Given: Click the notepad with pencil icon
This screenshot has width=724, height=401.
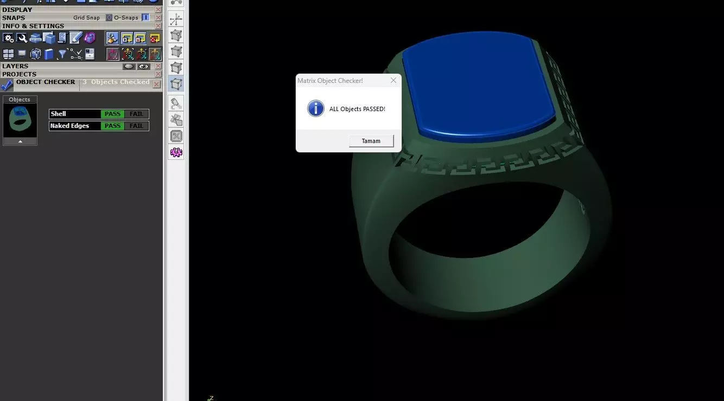Looking at the screenshot, I should 75,38.
